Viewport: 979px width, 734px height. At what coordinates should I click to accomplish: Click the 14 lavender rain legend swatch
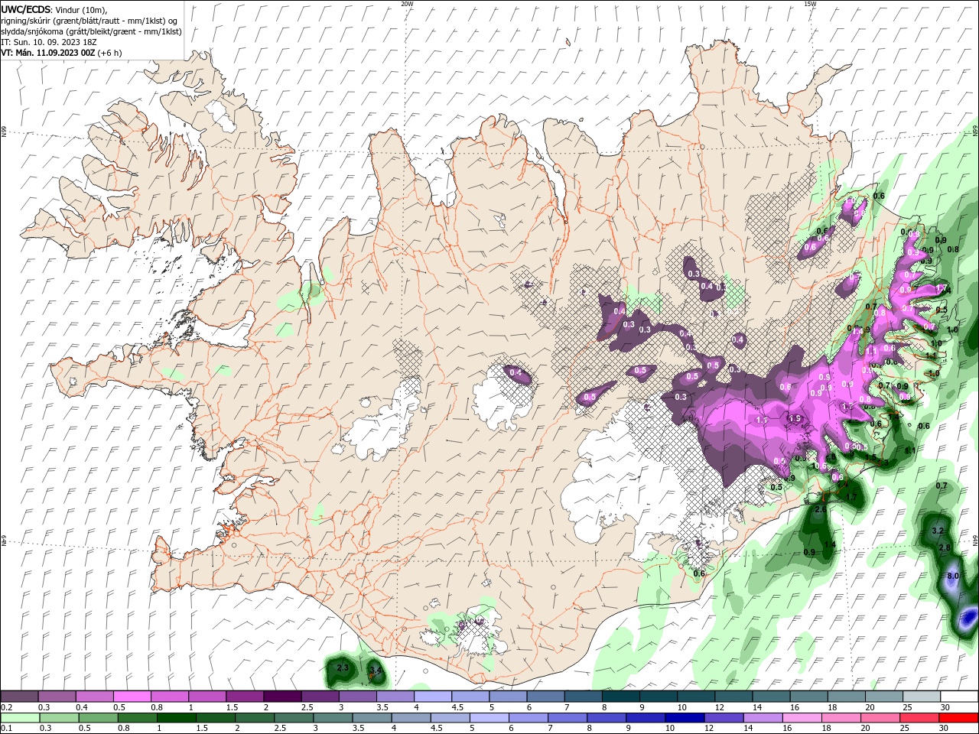click(x=762, y=718)
